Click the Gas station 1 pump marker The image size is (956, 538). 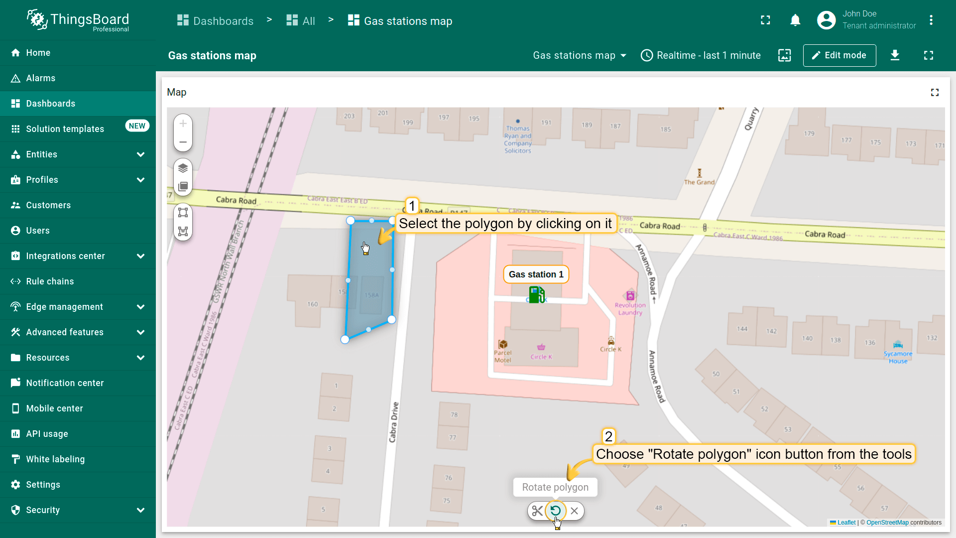click(x=536, y=294)
